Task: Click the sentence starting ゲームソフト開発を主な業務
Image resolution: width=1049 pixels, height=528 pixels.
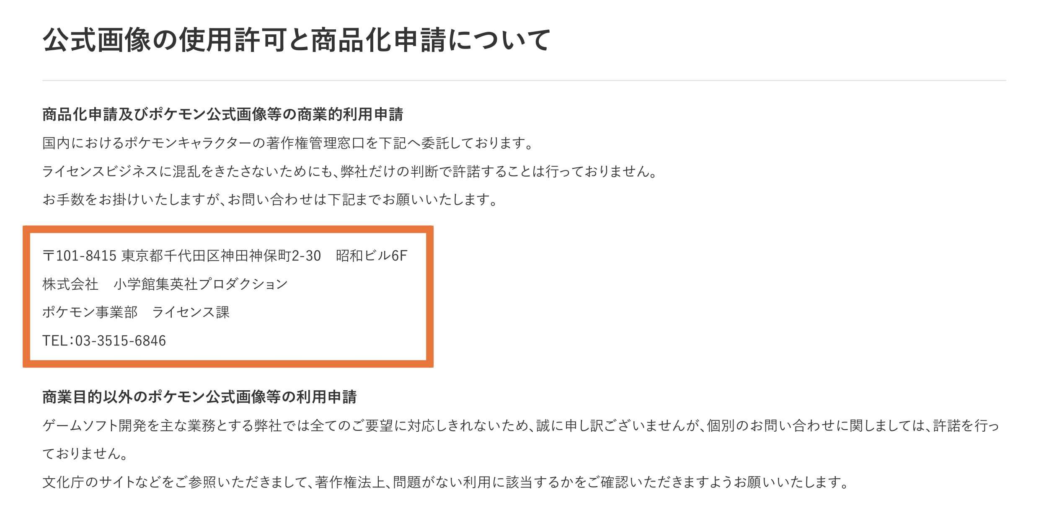Action: pyautogui.click(x=521, y=426)
